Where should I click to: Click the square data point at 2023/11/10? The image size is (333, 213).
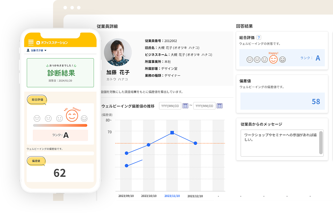coord(172,133)
